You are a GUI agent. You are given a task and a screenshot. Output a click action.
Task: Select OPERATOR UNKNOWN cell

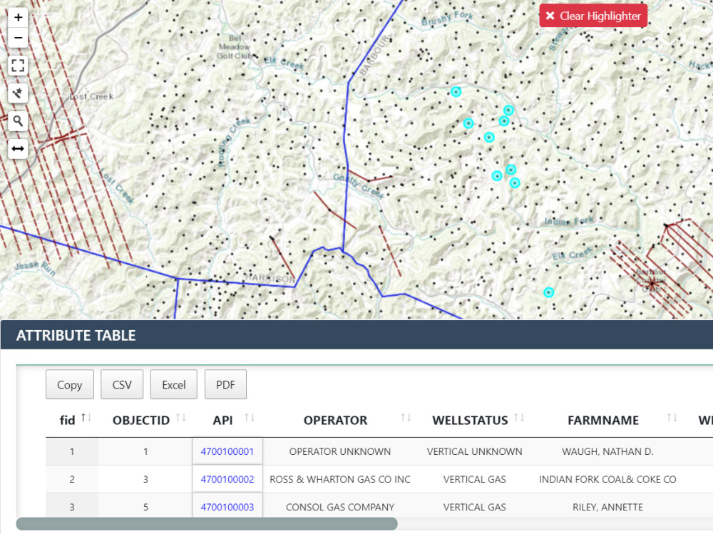tap(340, 451)
